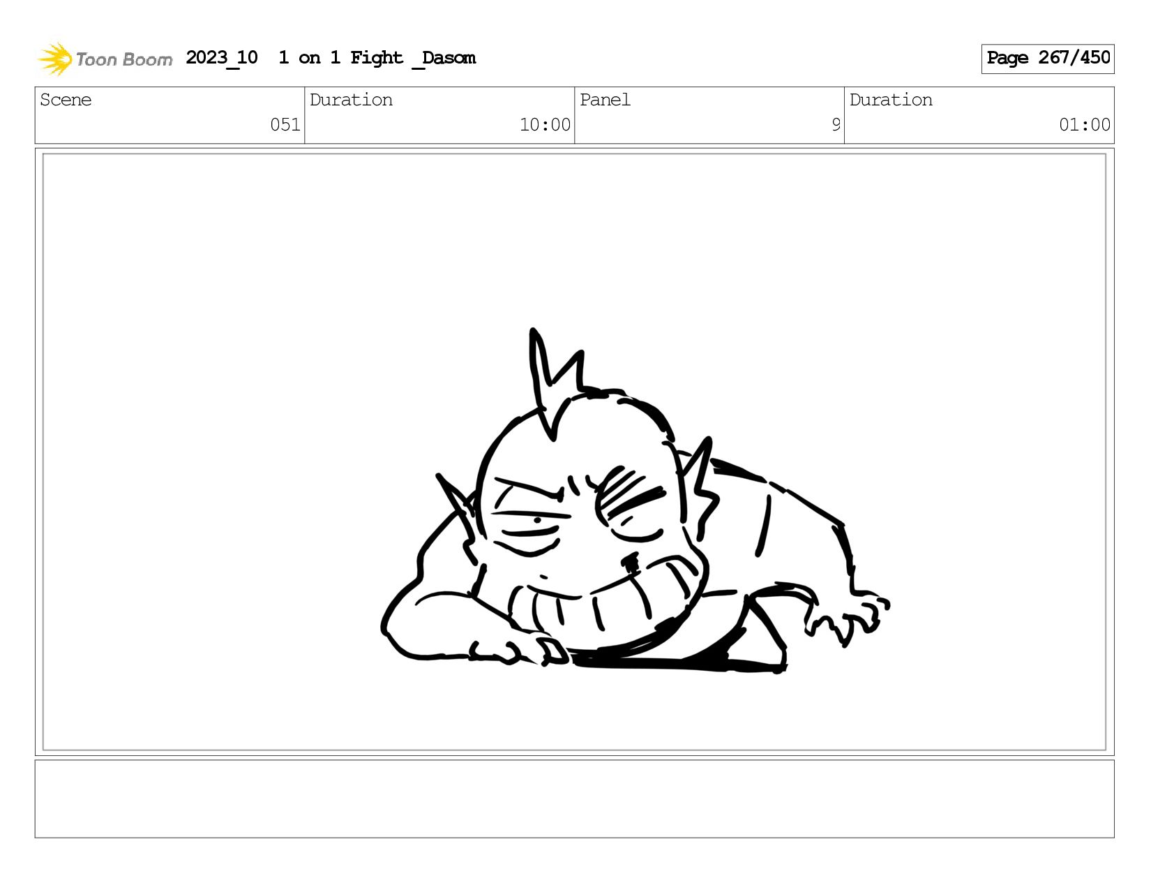Click the 'Panel' header label
The height and width of the screenshot is (890, 1151).
[605, 100]
